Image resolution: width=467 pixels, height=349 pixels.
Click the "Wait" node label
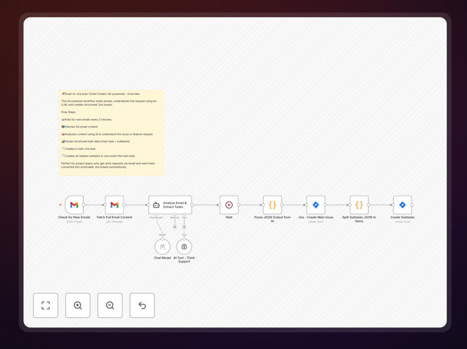click(229, 217)
